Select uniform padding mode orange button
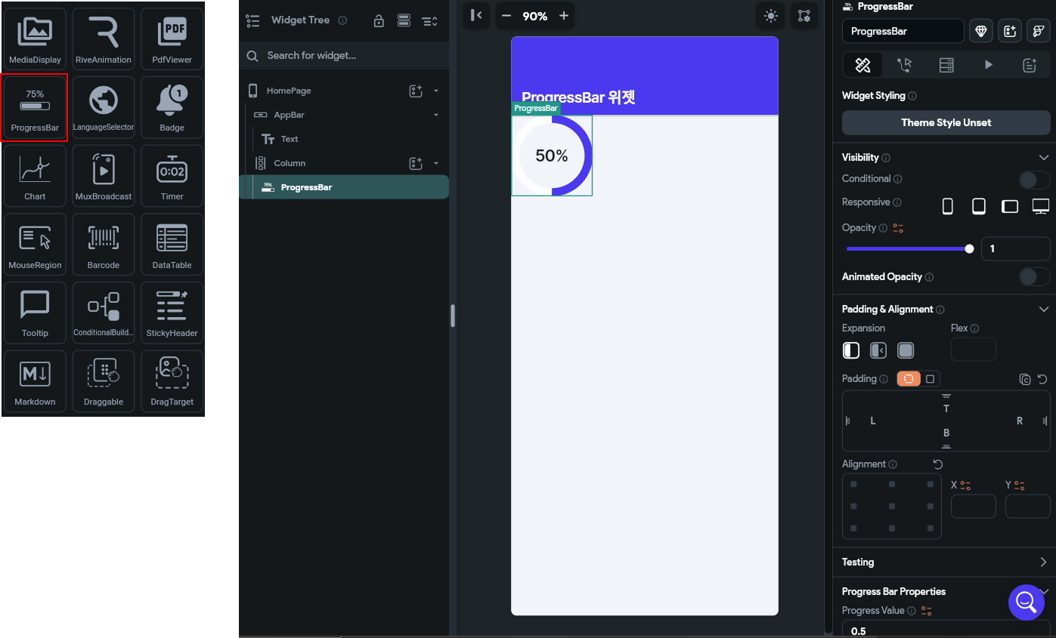The width and height of the screenshot is (1056, 638). 909,379
